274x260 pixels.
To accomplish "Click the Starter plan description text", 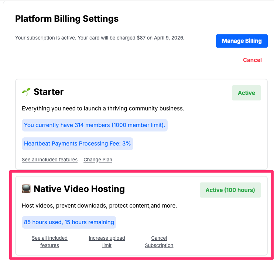I will (x=103, y=109).
